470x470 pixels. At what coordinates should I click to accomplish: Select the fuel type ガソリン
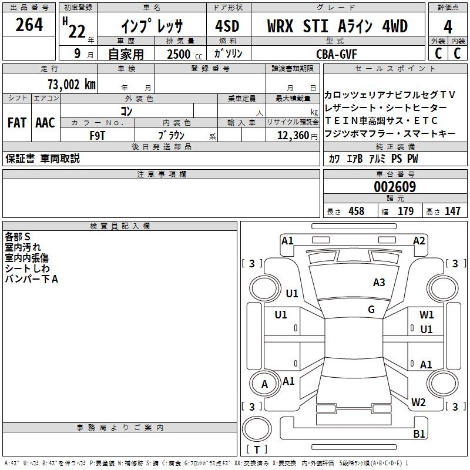pos(228,53)
